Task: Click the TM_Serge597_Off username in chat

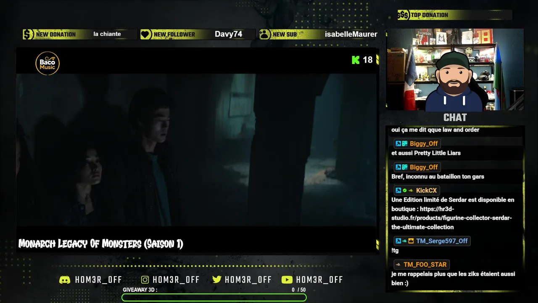Action: pos(442,241)
